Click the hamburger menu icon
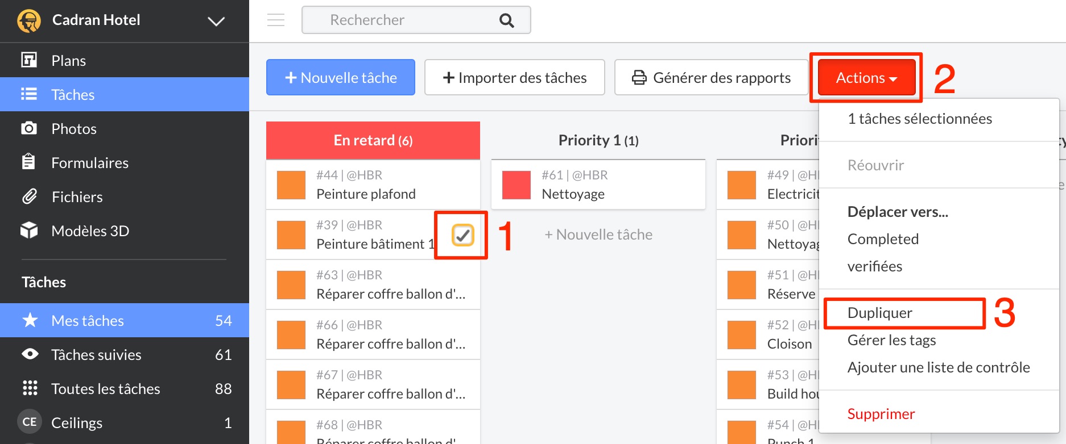 tap(276, 20)
